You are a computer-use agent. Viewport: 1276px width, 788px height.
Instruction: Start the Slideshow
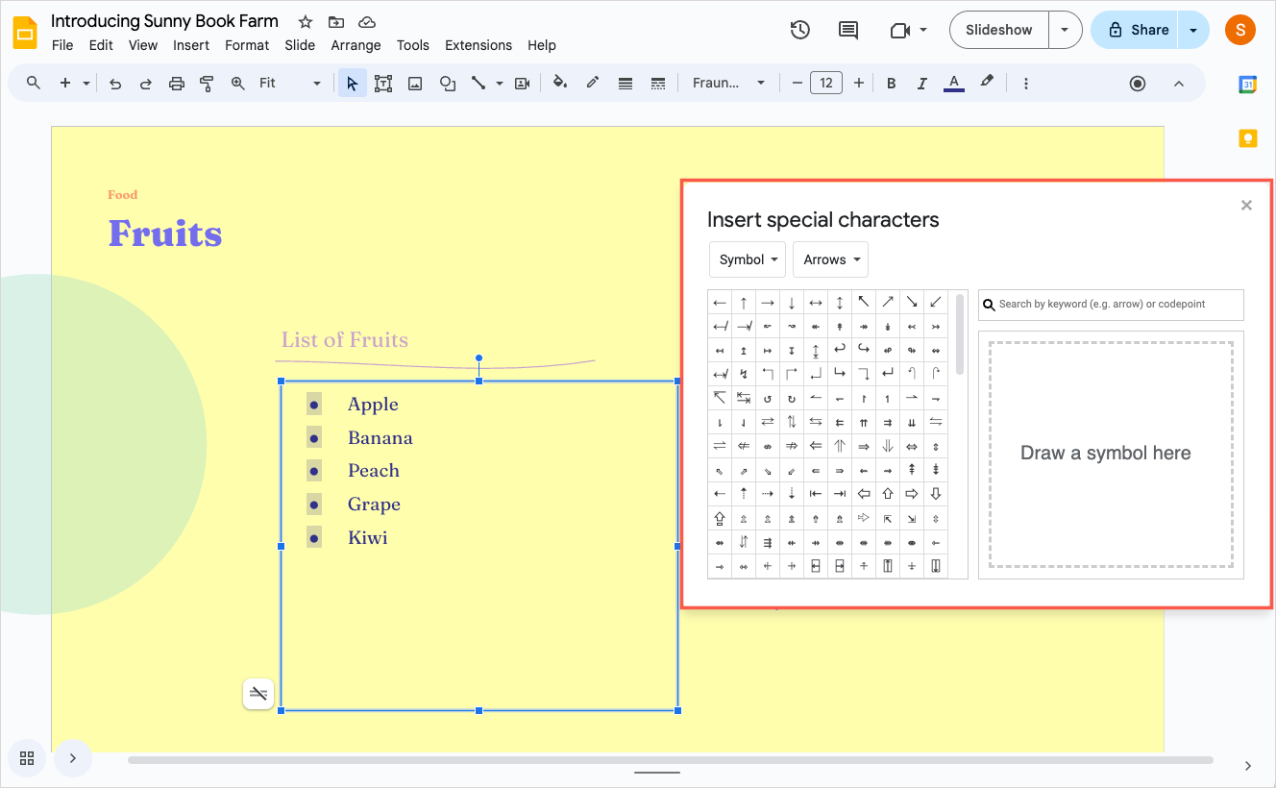(999, 30)
